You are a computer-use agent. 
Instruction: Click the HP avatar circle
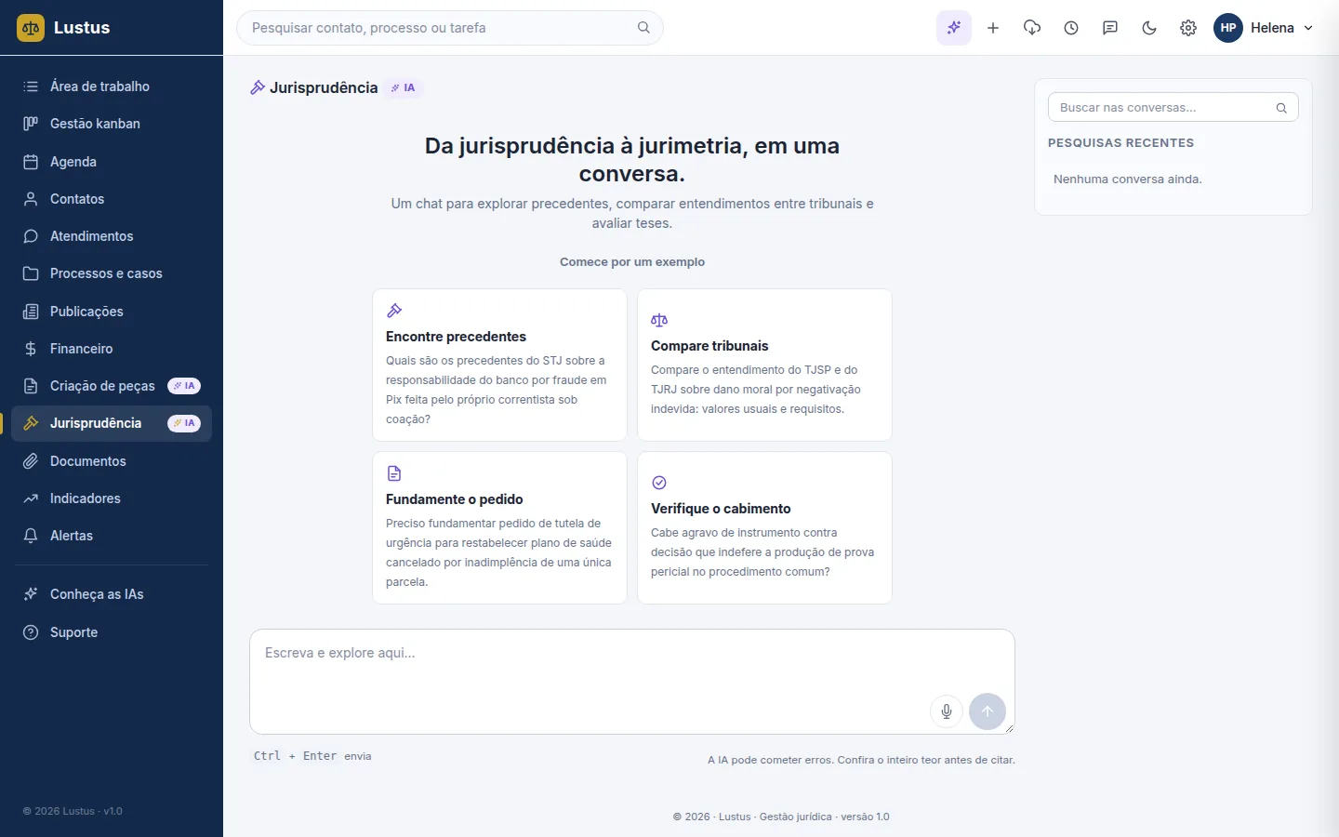tap(1228, 28)
